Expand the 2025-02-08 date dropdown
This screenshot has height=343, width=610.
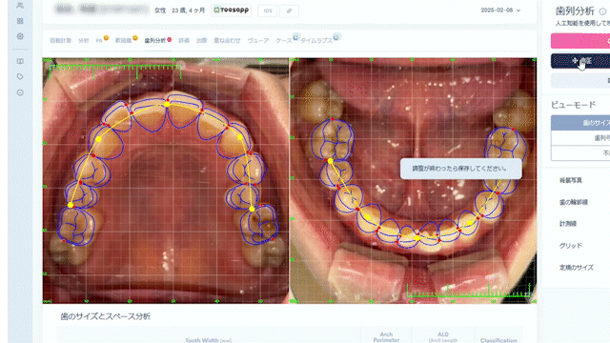point(500,10)
